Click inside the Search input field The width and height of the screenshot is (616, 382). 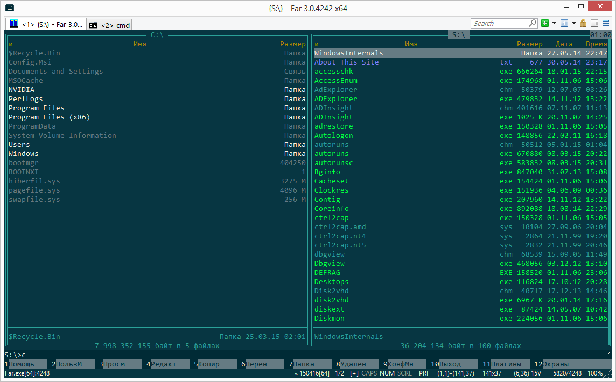(500, 23)
